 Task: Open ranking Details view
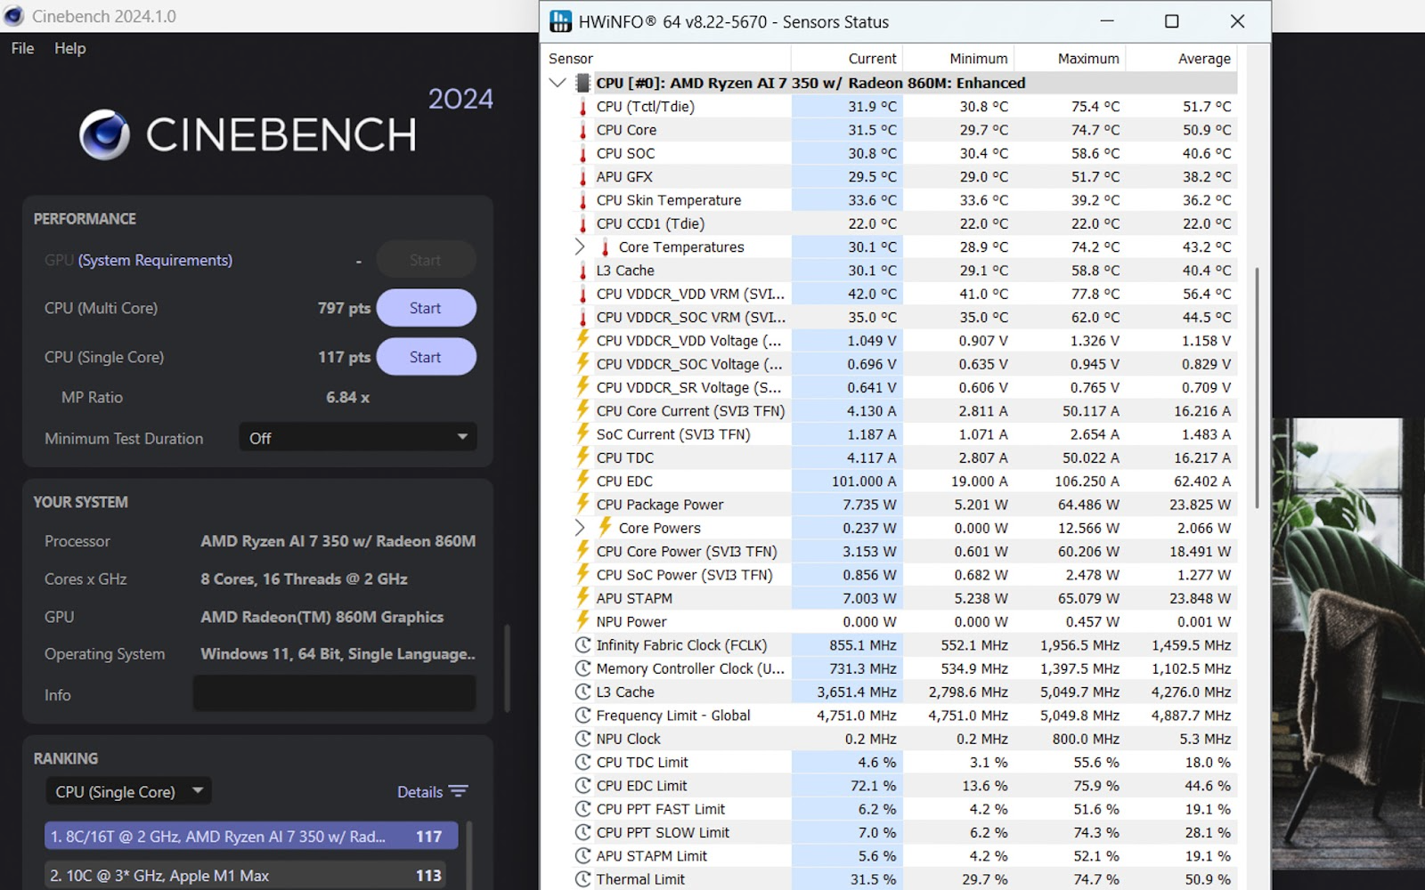[432, 791]
